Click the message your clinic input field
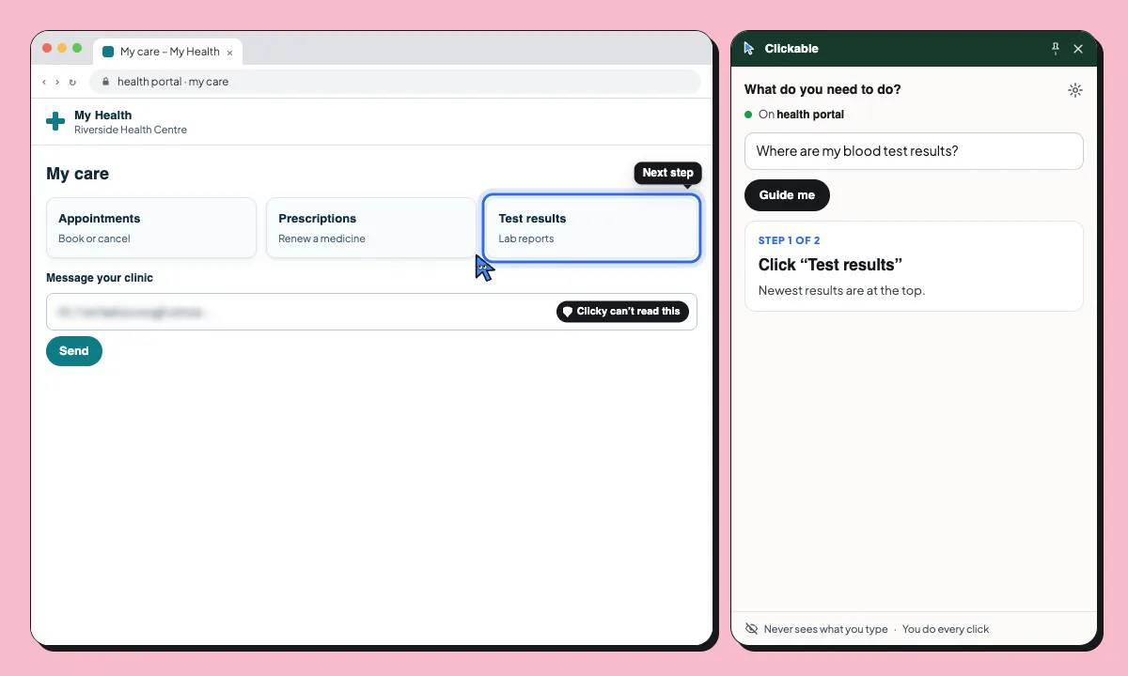 (371, 312)
